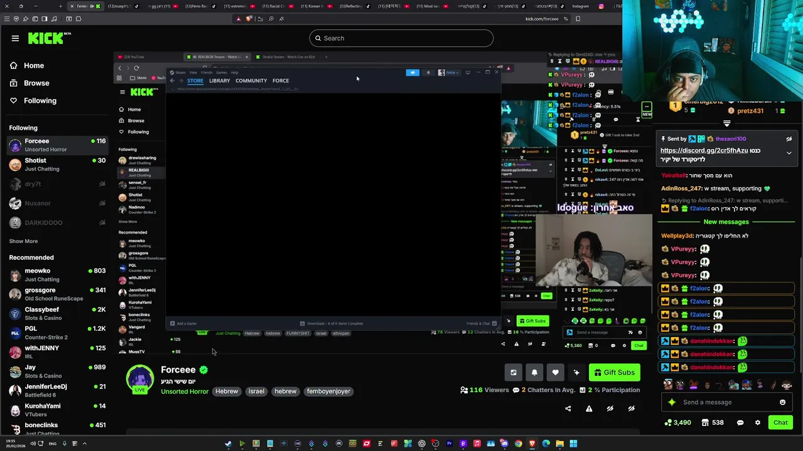The image size is (803, 451).
Task: Click the Kick logo
Action: point(49,38)
